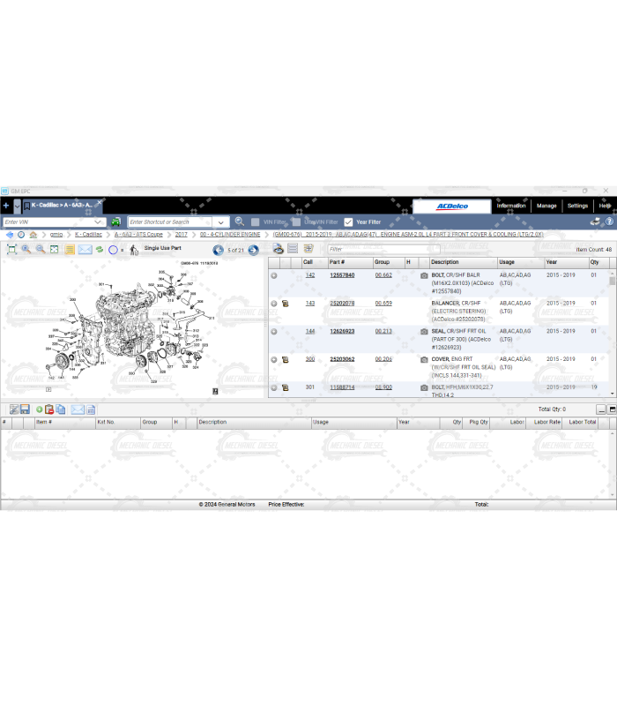
Task: Toggle the VIN Filter checkbox
Action: click(x=256, y=222)
